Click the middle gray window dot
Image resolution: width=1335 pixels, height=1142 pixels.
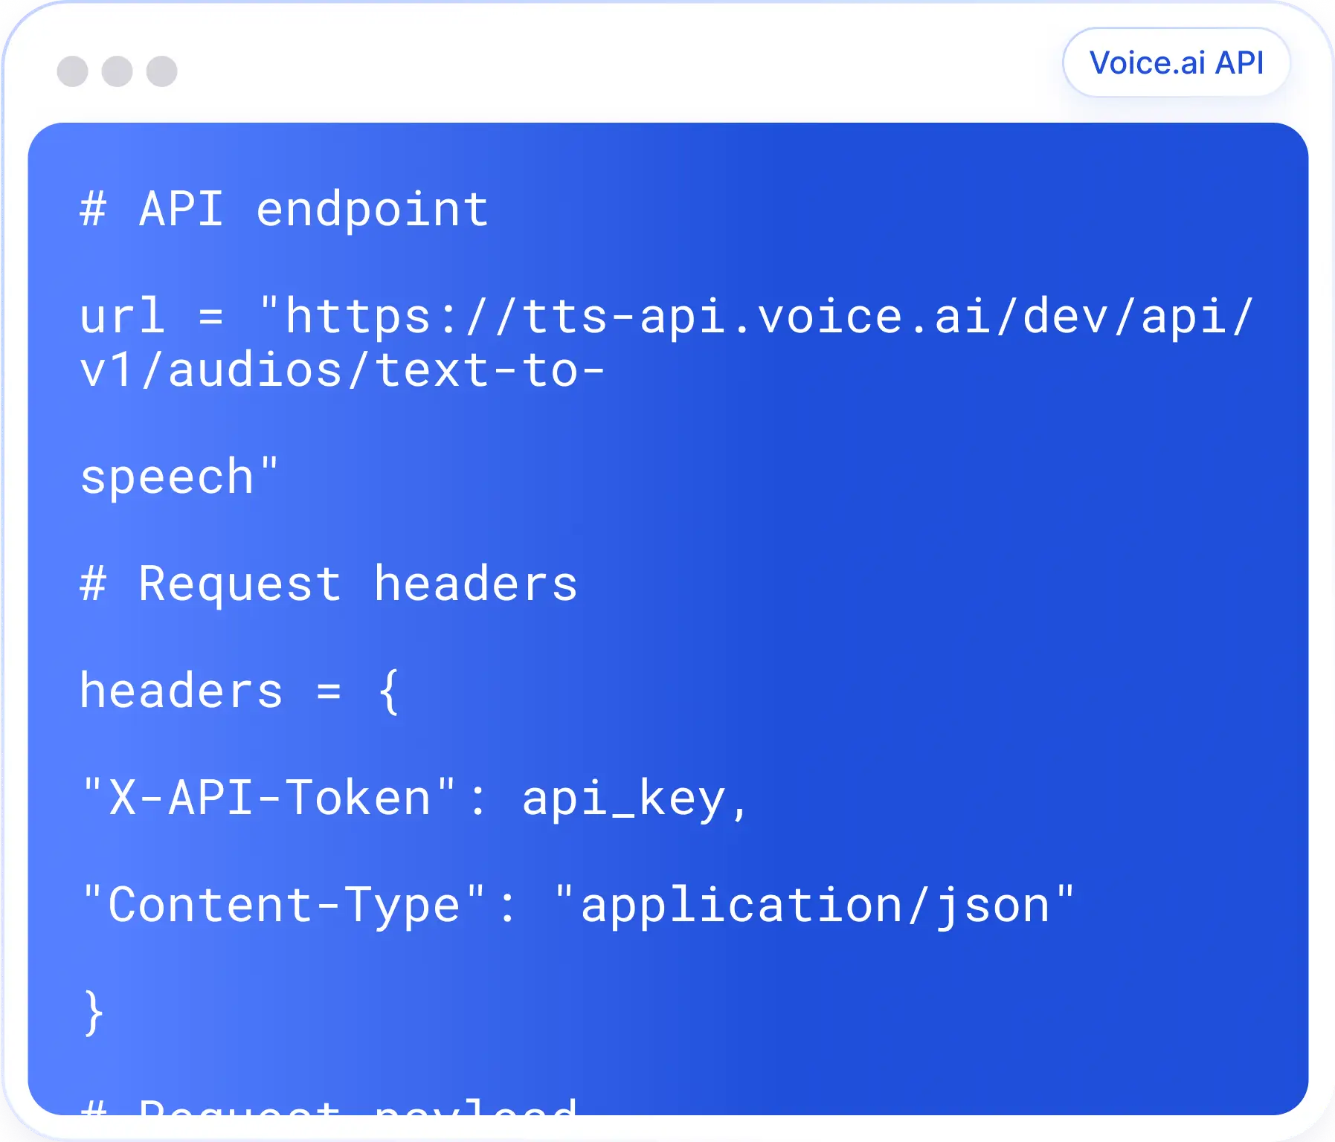click(x=118, y=71)
